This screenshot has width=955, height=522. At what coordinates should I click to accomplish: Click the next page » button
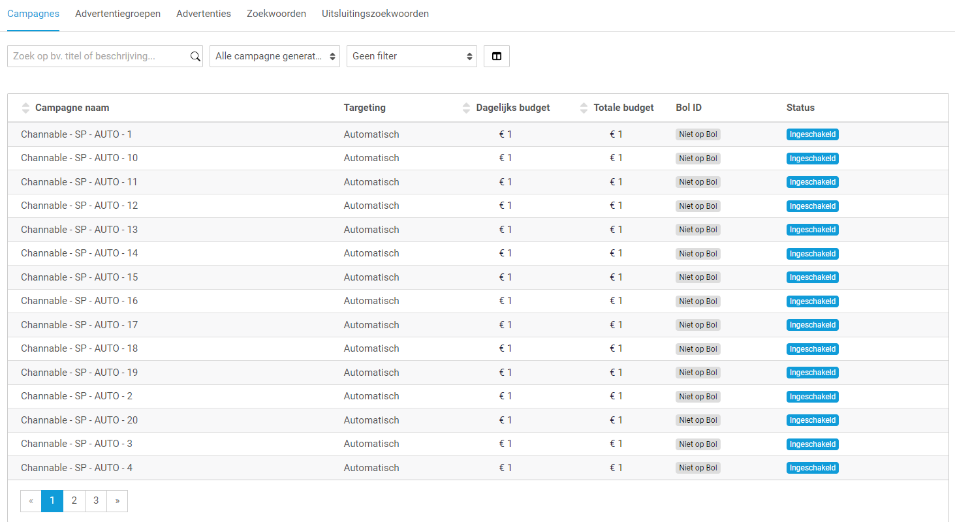117,500
